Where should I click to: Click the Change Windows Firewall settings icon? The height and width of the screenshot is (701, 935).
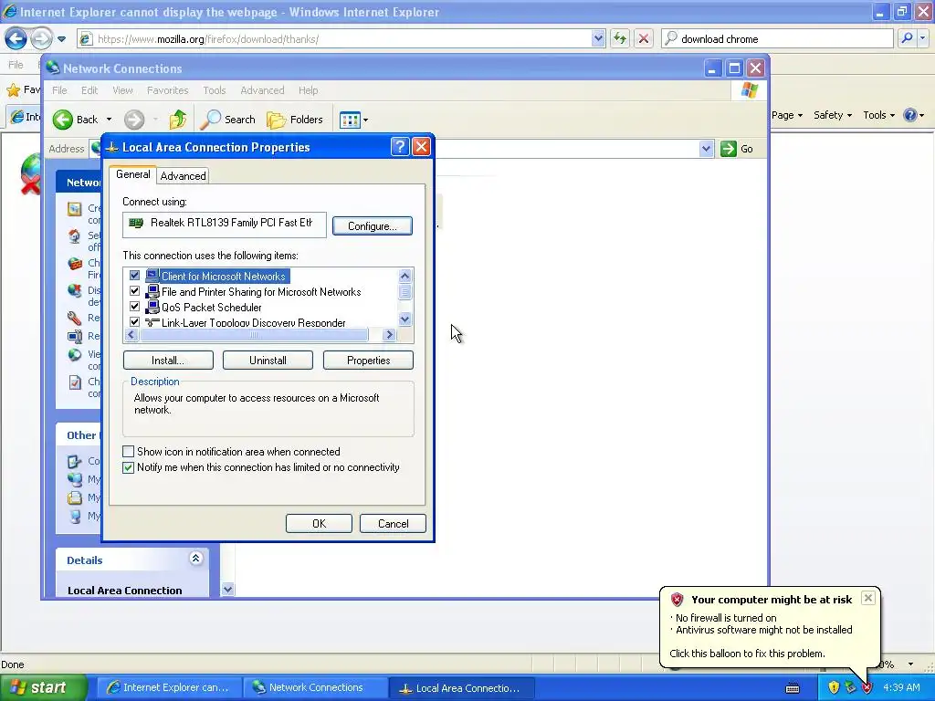click(x=75, y=263)
